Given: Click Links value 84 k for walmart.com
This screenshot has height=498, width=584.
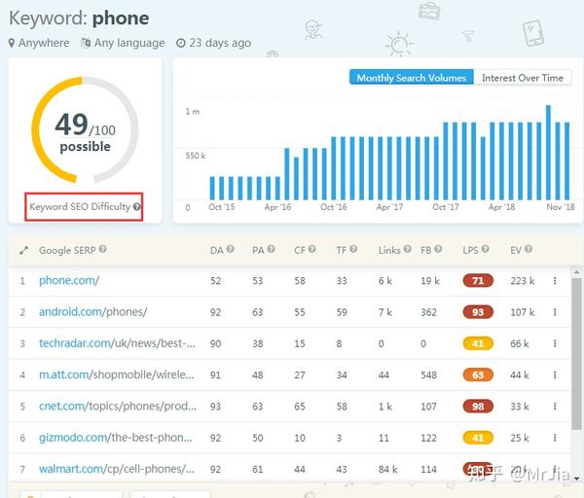Looking at the screenshot, I should pos(387,469).
